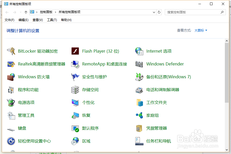Go back with the back arrow
231x154 pixels.
tap(7, 12)
